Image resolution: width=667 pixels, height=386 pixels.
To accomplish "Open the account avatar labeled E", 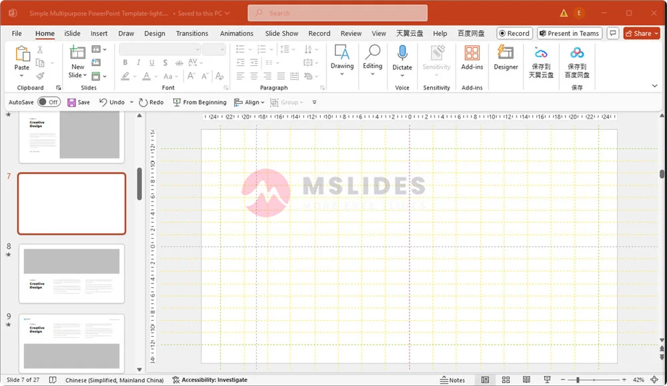I will pos(578,13).
